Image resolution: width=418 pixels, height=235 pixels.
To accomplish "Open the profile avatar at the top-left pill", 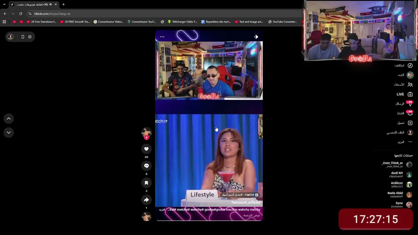I will [x=10, y=37].
